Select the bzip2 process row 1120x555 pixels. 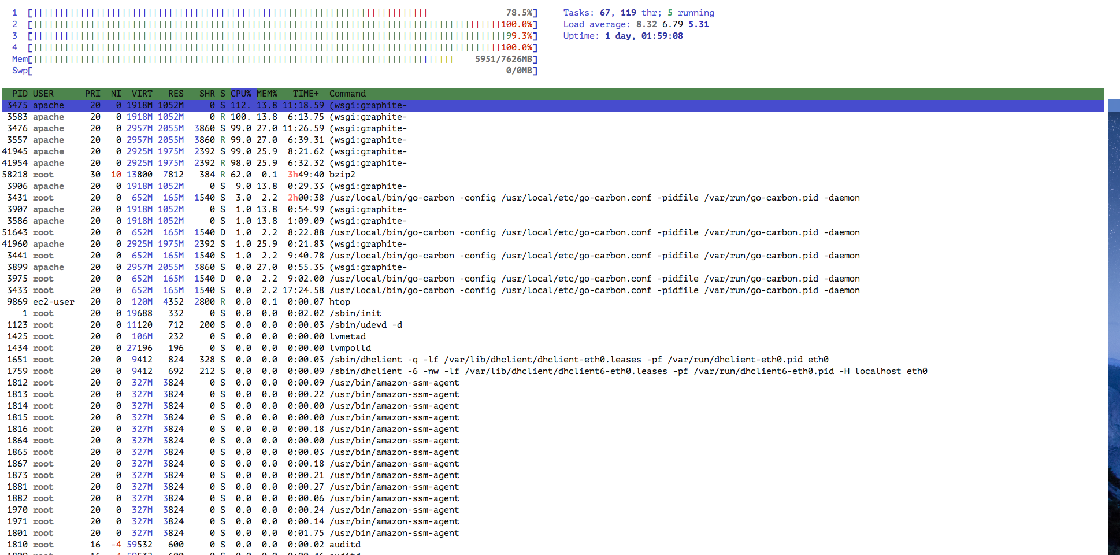(231, 174)
